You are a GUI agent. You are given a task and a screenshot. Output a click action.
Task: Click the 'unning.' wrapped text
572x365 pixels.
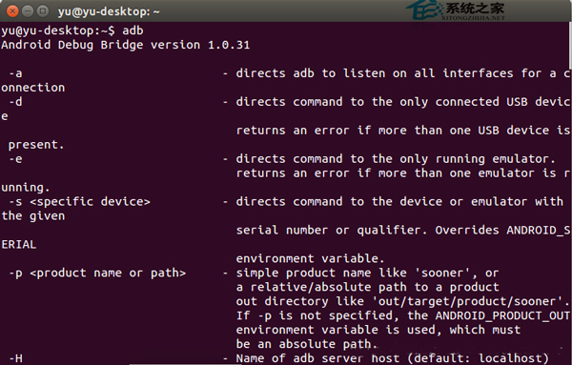pos(26,188)
